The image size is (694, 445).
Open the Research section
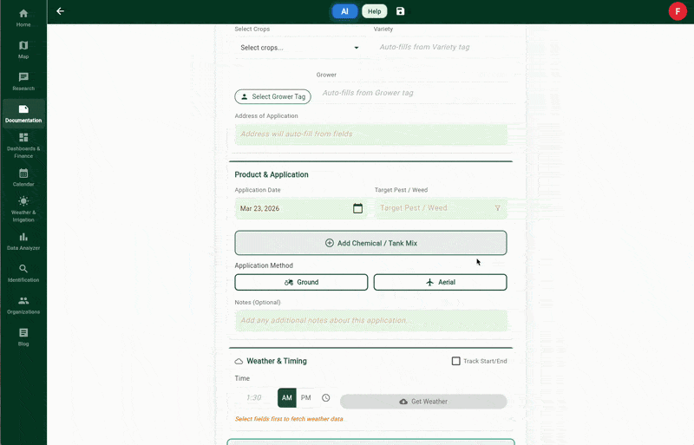tap(23, 82)
